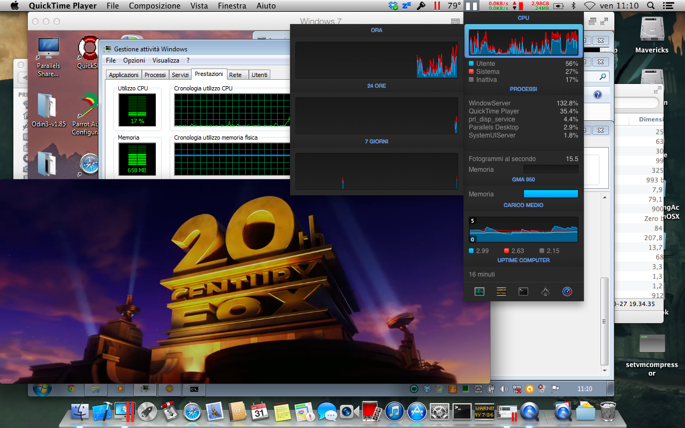Image resolution: width=685 pixels, height=428 pixels.
Task: Click the memory 2.98GB menu bar readout
Action: (x=540, y=6)
